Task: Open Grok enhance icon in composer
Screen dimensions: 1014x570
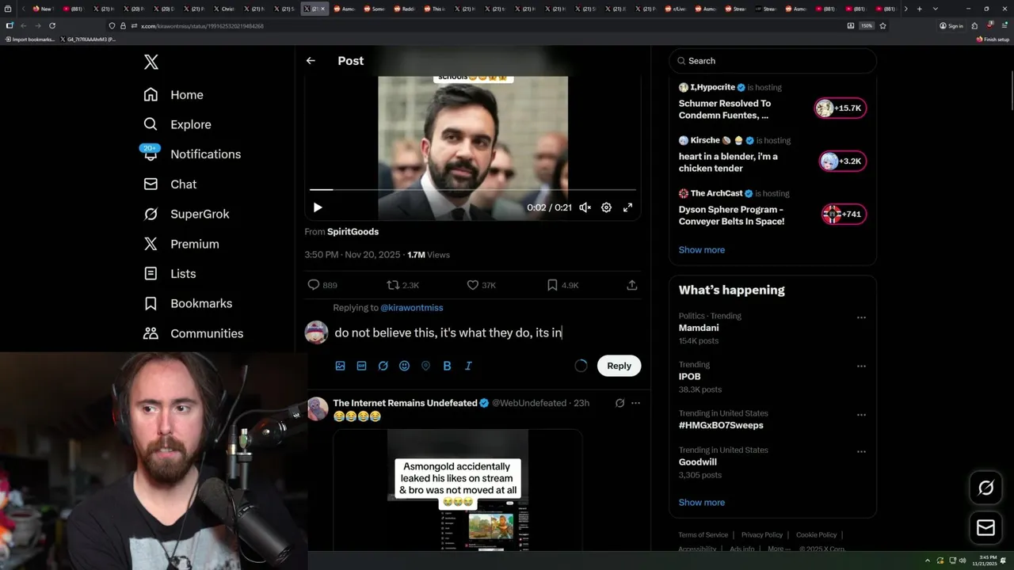Action: 383,366
